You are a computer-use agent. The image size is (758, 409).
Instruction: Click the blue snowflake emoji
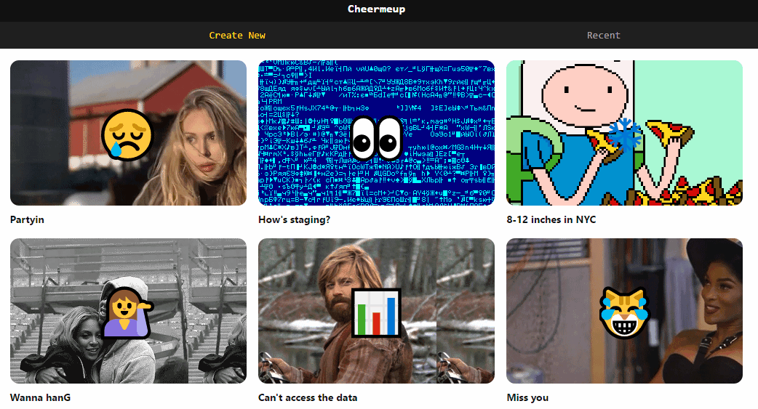pos(625,134)
